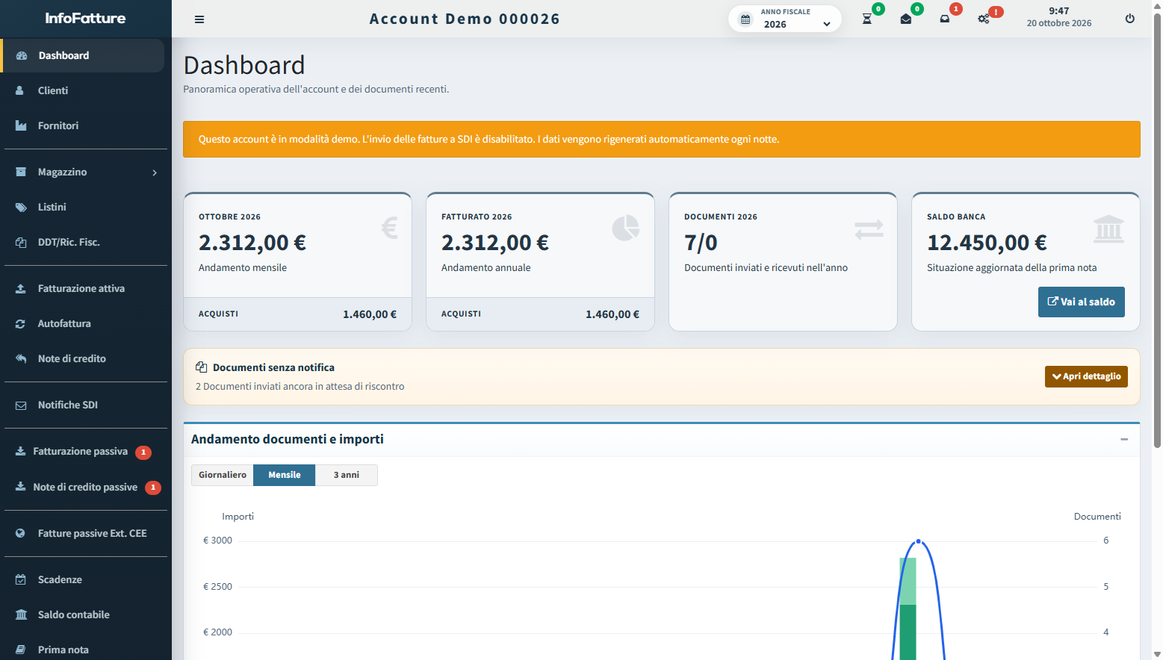Screen dimensions: 1163x660
Task: Click the Listini tags icon
Action: click(x=21, y=207)
